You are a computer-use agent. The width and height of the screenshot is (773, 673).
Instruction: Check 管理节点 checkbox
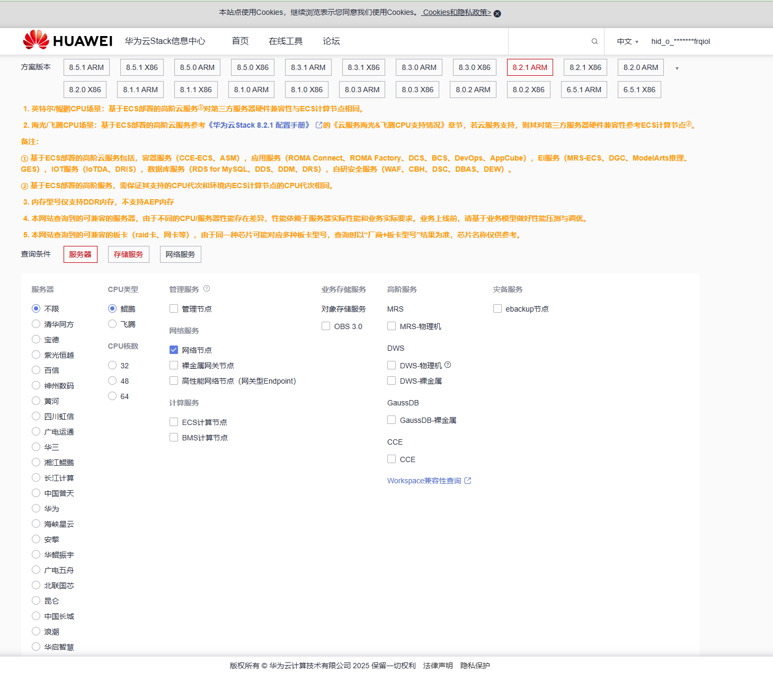(174, 308)
